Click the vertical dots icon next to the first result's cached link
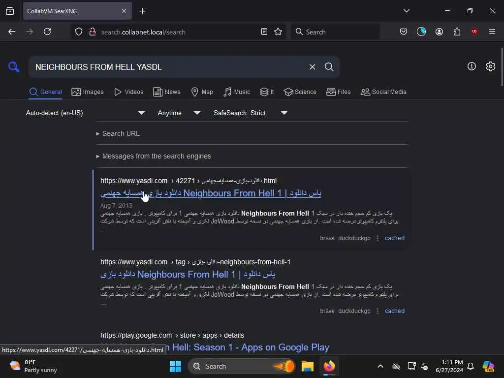Image resolution: width=504 pixels, height=378 pixels. click(x=378, y=238)
